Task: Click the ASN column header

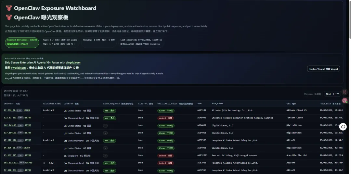Action: point(200,103)
